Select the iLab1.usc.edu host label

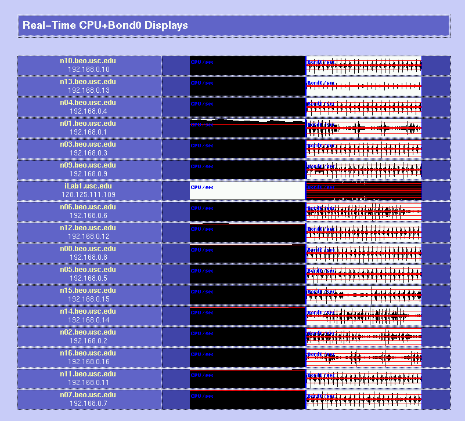coord(88,186)
